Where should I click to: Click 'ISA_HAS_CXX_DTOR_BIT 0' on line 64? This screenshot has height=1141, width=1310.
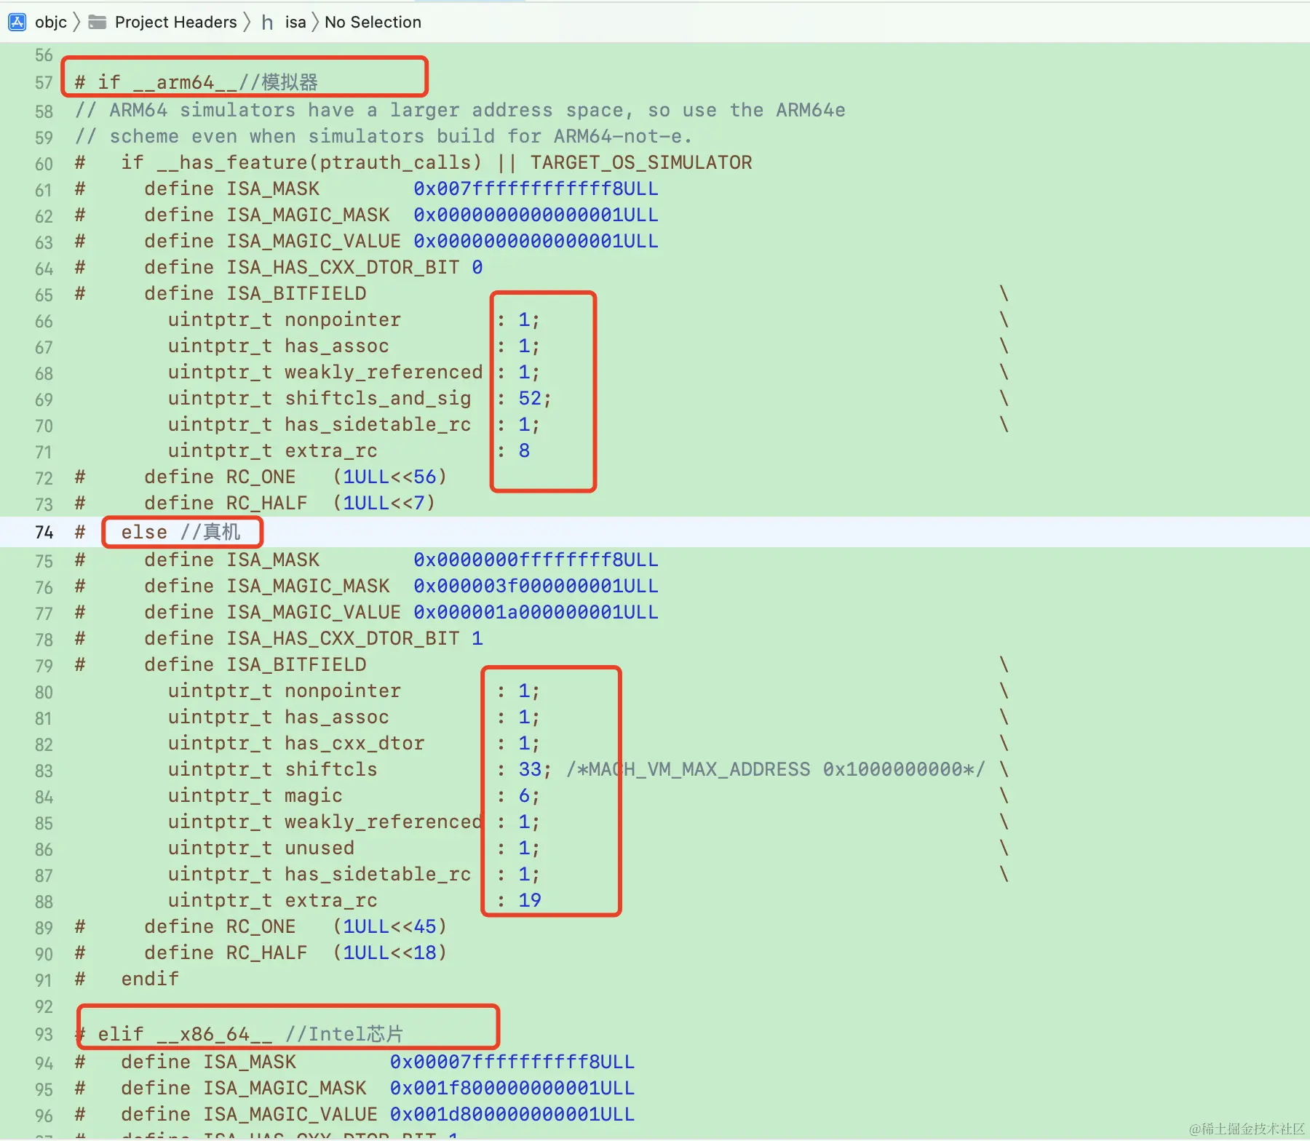pos(354,267)
